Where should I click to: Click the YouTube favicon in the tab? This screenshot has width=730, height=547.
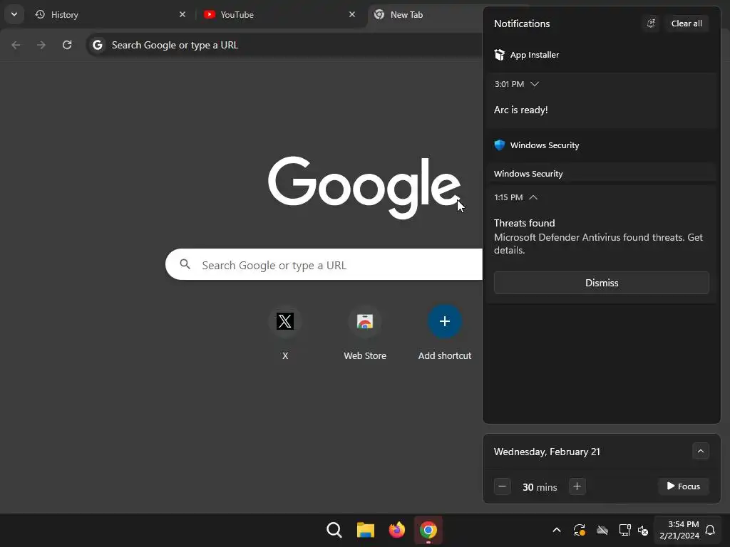tap(210, 14)
